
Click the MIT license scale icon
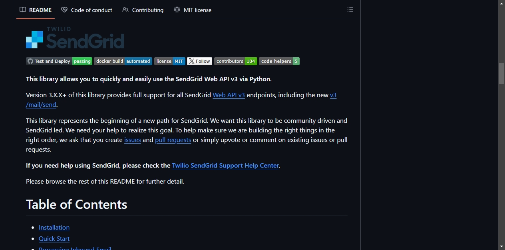(x=177, y=10)
